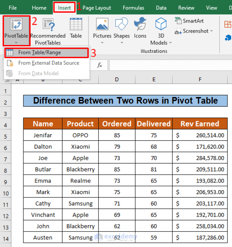Insert a Table from the ribbon
This screenshot has height=247, width=232.
pyautogui.click(x=76, y=28)
